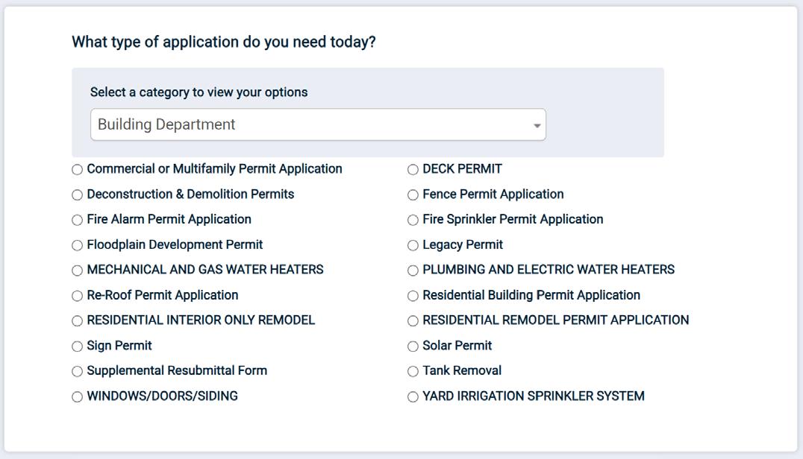Open the Building Department category dropdown
Screen dimensions: 803x459
[x=318, y=124]
